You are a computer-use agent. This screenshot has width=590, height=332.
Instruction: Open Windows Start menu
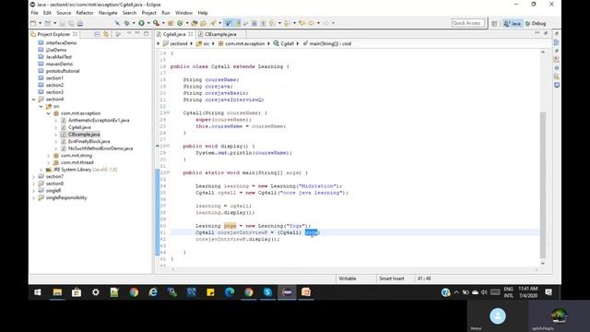[x=38, y=292]
